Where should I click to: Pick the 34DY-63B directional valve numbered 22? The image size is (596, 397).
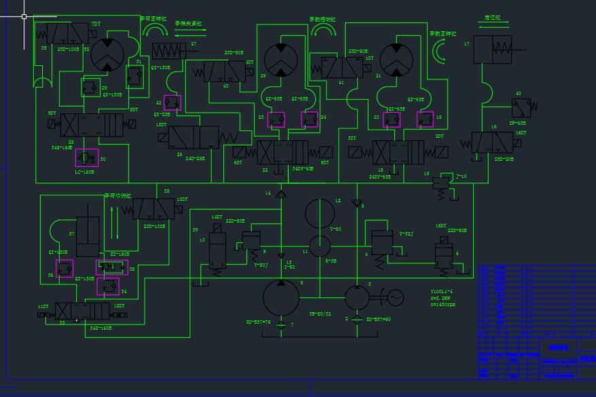[282, 152]
